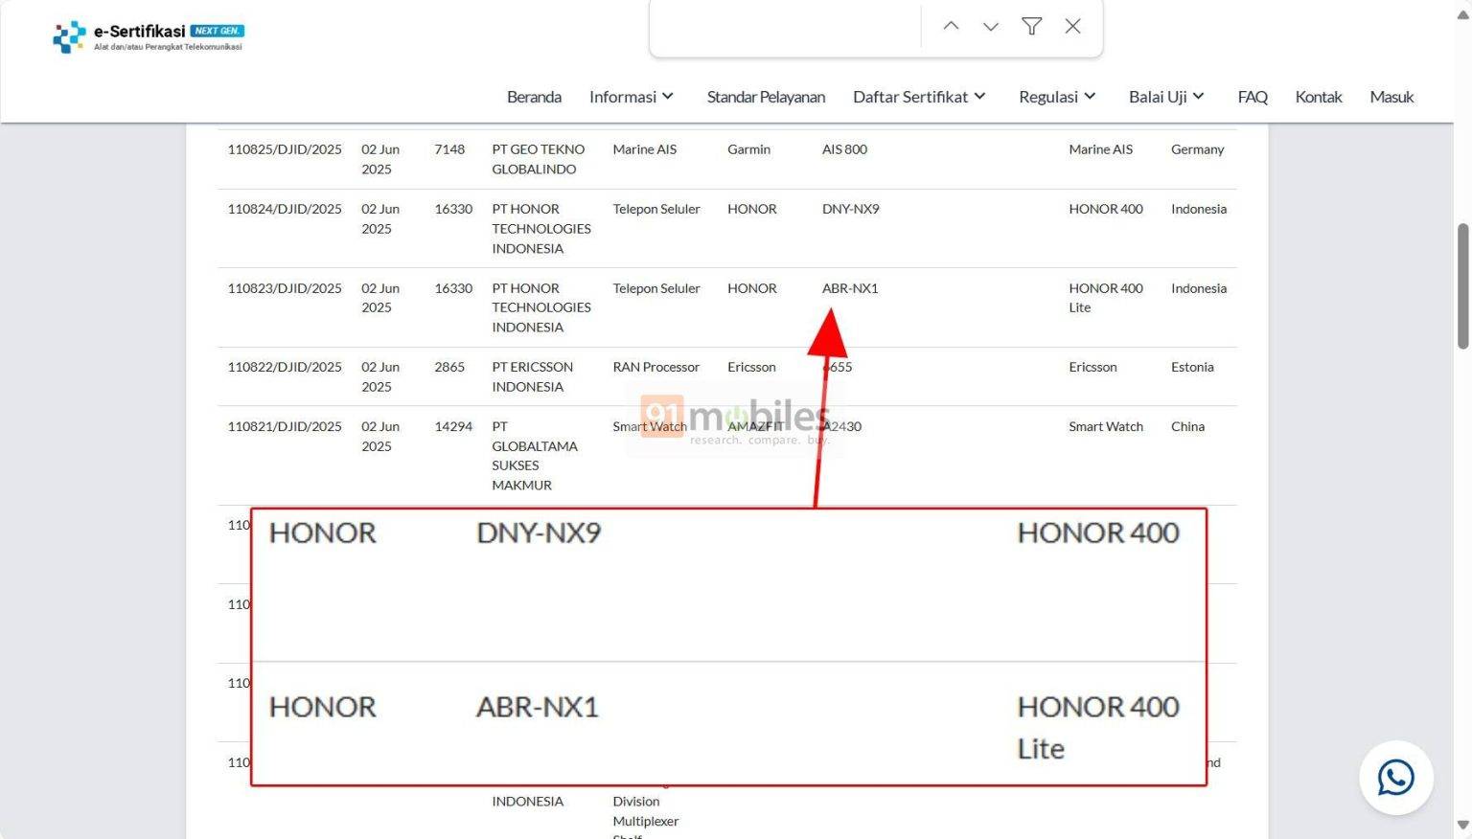The image size is (1472, 839).
Task: Open the Balai Uji dropdown
Action: [x=1165, y=96]
